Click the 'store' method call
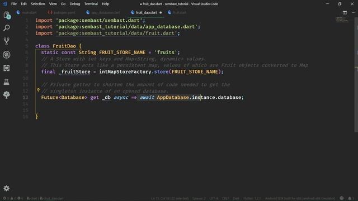Image resolution: width=358 pixels, height=201 pixels. [x=161, y=72]
